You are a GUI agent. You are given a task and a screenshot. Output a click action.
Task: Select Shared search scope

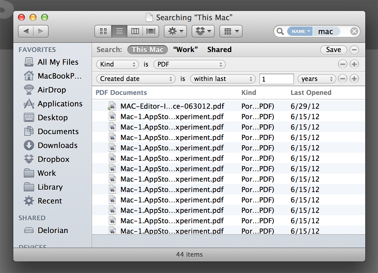tap(219, 50)
